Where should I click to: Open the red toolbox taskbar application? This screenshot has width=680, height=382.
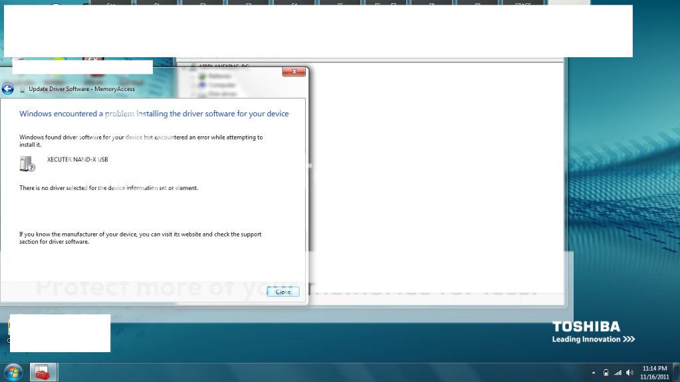(43, 373)
